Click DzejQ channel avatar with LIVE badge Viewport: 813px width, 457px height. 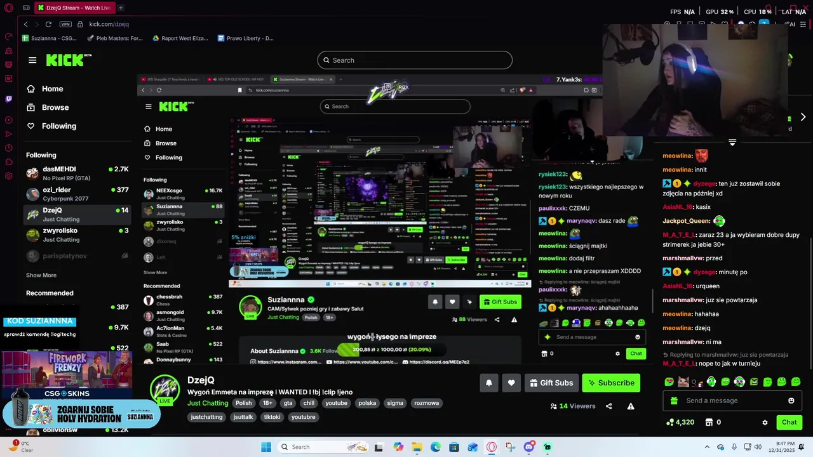(x=165, y=389)
